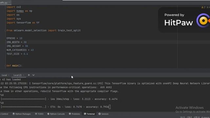This screenshot has width=210, height=118.
Task: Open the Python Console tool window
Action: pos(56,114)
